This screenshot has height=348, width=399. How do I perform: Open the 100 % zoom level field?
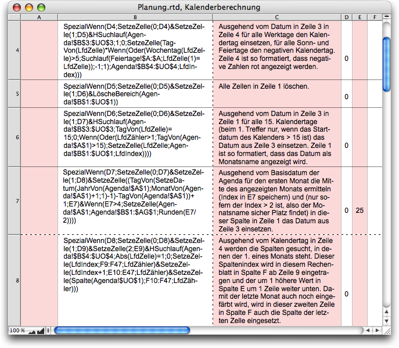[x=17, y=330]
